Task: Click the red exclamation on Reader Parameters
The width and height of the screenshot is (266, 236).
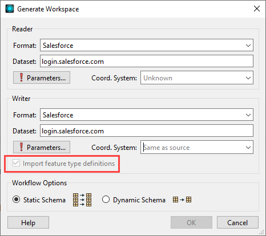Action: click(21, 78)
